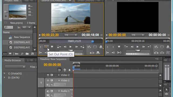Click Set Out Point in Program monitor
The height and width of the screenshot is (97, 173).
113,47
